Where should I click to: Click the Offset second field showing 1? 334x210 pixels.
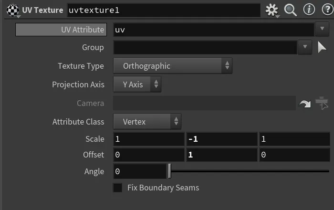[x=222, y=155]
